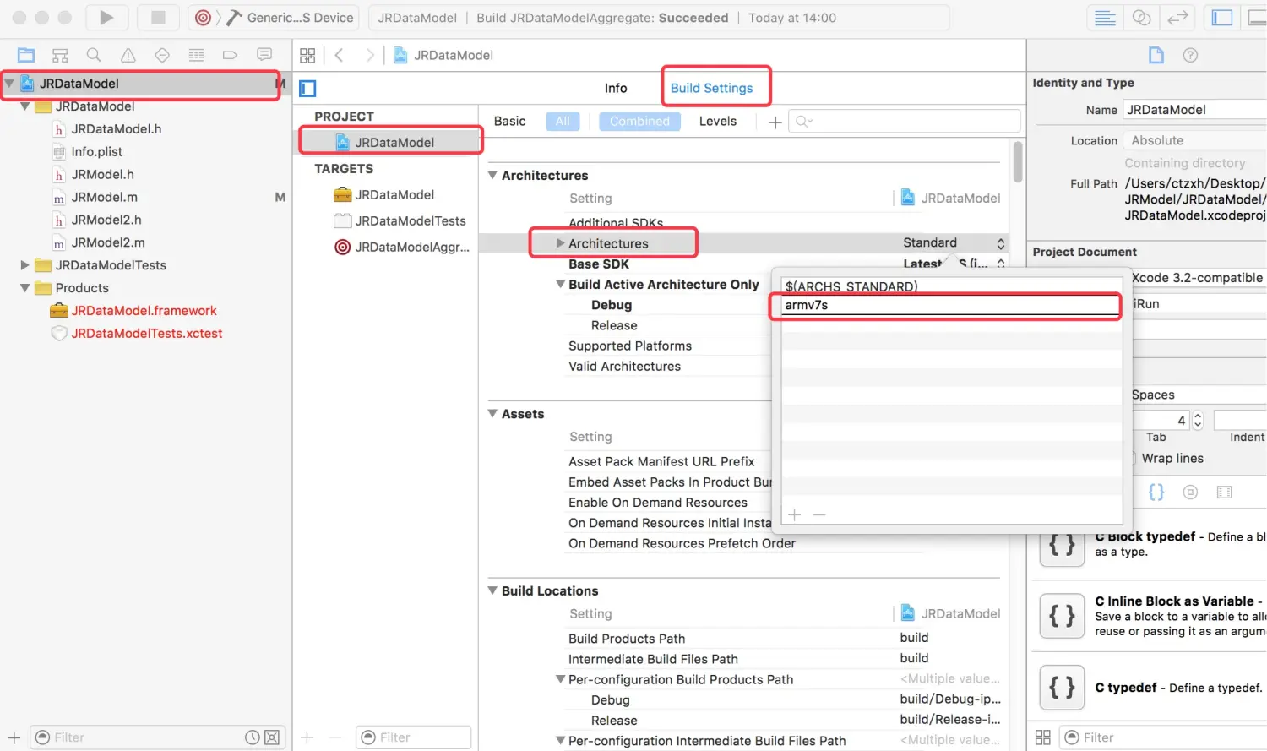1267x751 pixels.
Task: Show the Symbol navigator
Action: click(60, 55)
